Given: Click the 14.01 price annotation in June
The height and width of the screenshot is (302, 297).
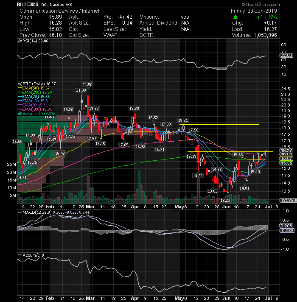Looking at the screenshot, I should click(x=244, y=188).
